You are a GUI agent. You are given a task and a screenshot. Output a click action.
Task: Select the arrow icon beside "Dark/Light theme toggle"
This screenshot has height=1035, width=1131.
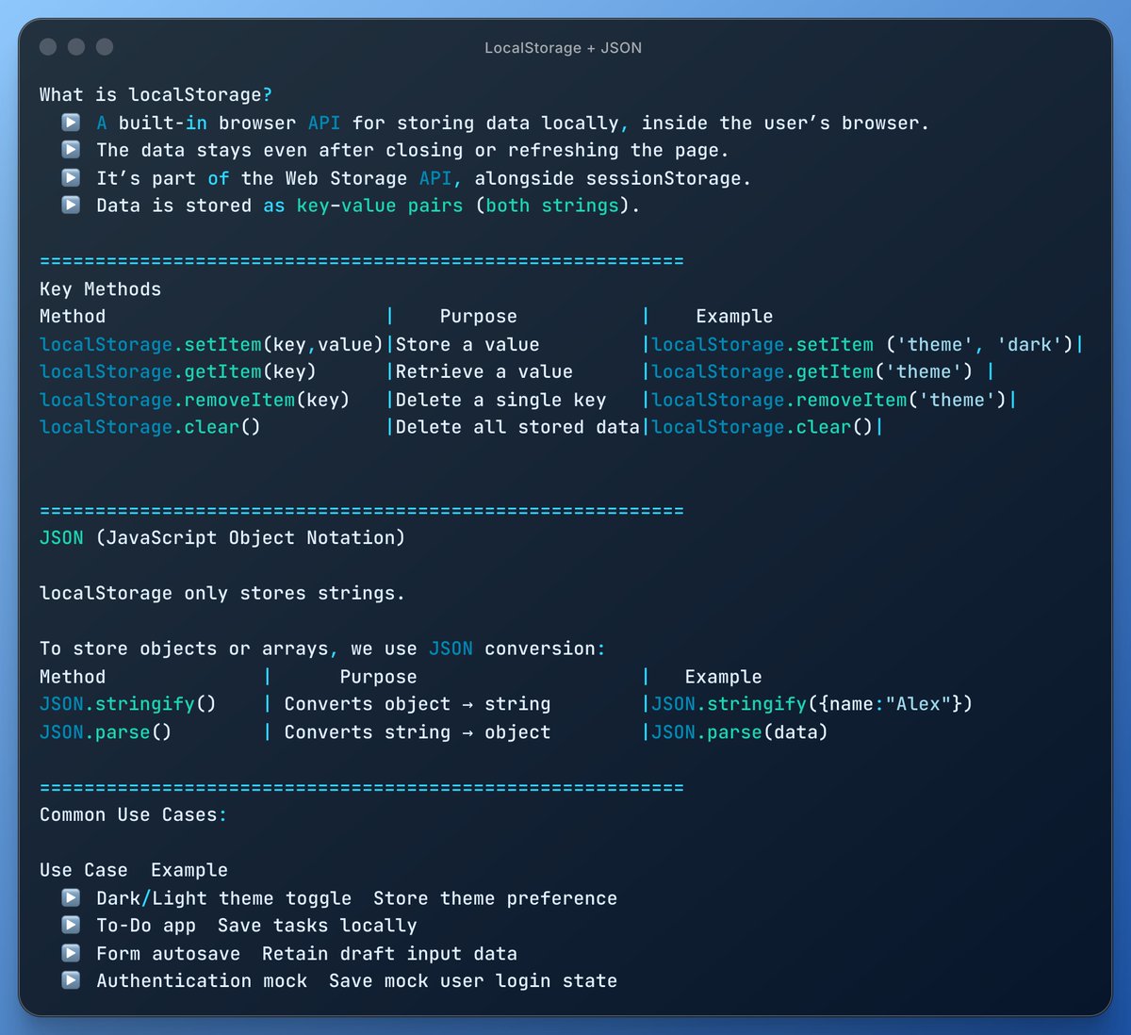(x=70, y=896)
